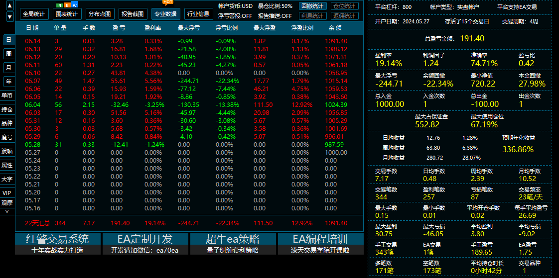
Task: Open the VIP sidebar item
Action: click(7, 193)
